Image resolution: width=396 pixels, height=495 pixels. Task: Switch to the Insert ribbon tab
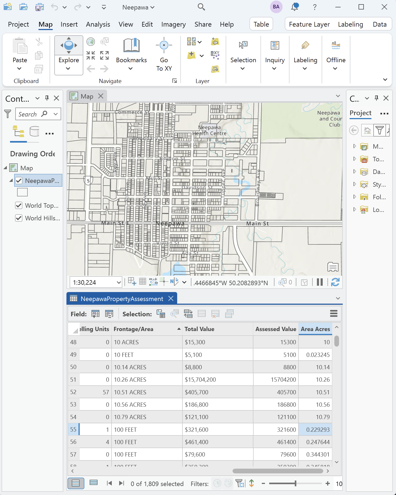coord(69,24)
